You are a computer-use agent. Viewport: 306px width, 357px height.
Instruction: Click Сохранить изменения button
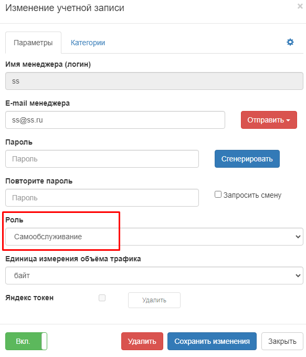(x=212, y=341)
